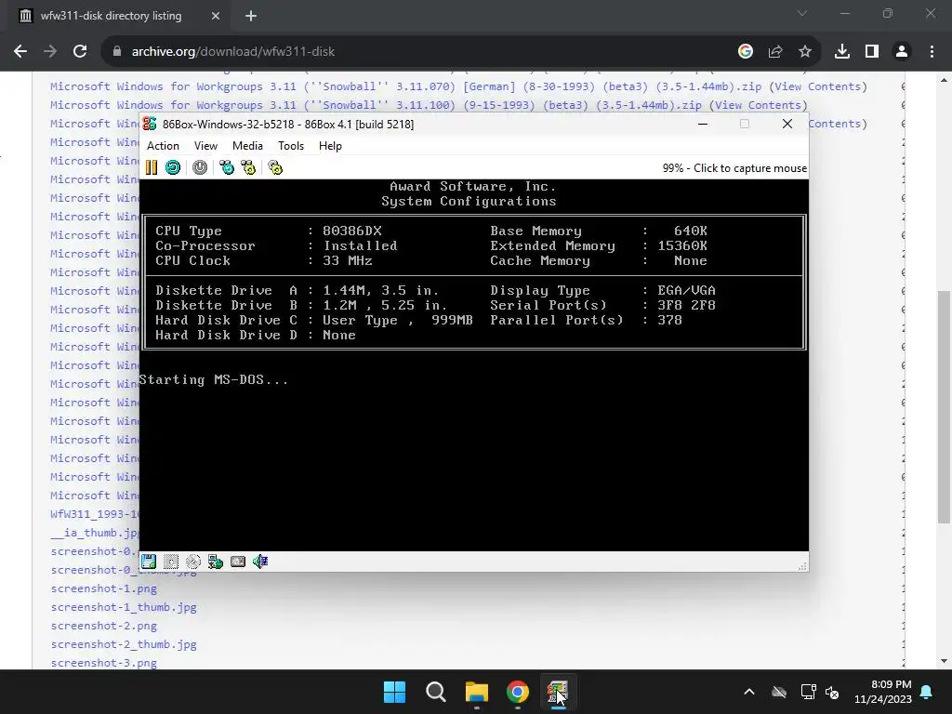The image size is (952, 714).
Task: Send Ctrl+Alt+Del via 86Box toolbar
Action: point(227,167)
